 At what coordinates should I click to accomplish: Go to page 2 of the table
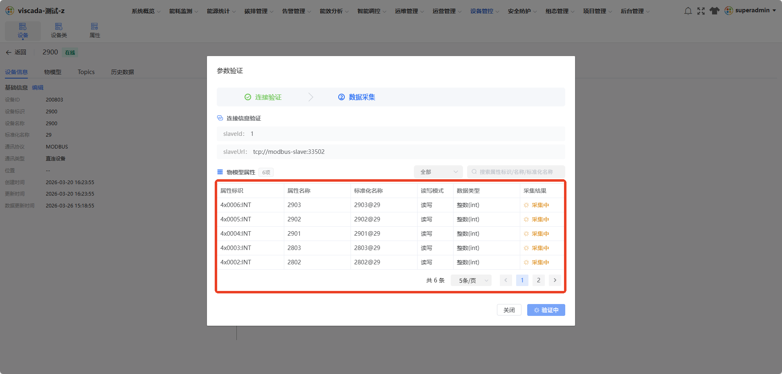point(539,280)
